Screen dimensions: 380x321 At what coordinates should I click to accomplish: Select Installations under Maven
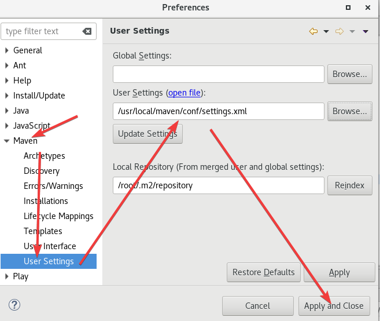(x=46, y=201)
